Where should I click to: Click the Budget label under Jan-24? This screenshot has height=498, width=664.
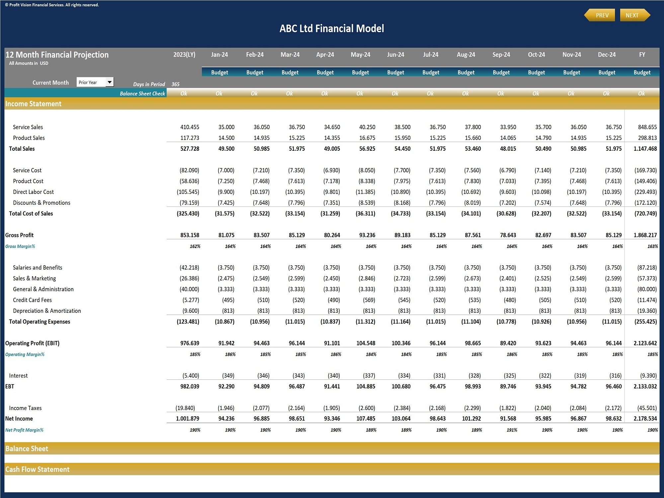[219, 72]
